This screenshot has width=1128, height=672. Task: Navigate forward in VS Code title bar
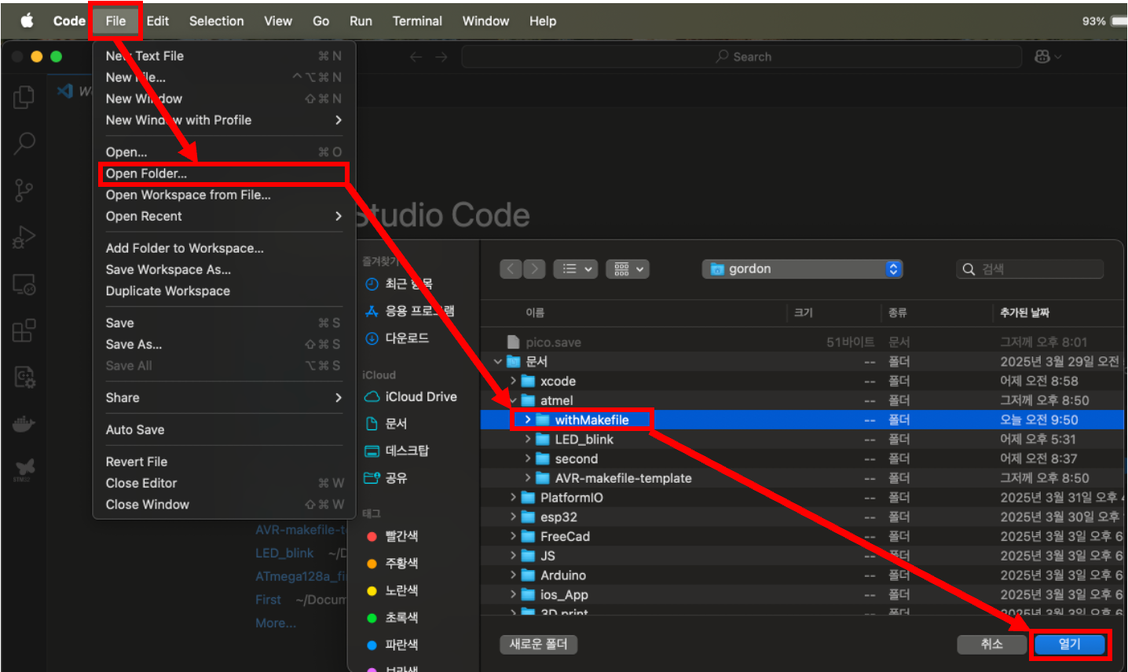pos(441,57)
